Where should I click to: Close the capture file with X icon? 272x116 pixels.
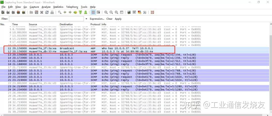pyautogui.click(x=42, y=12)
